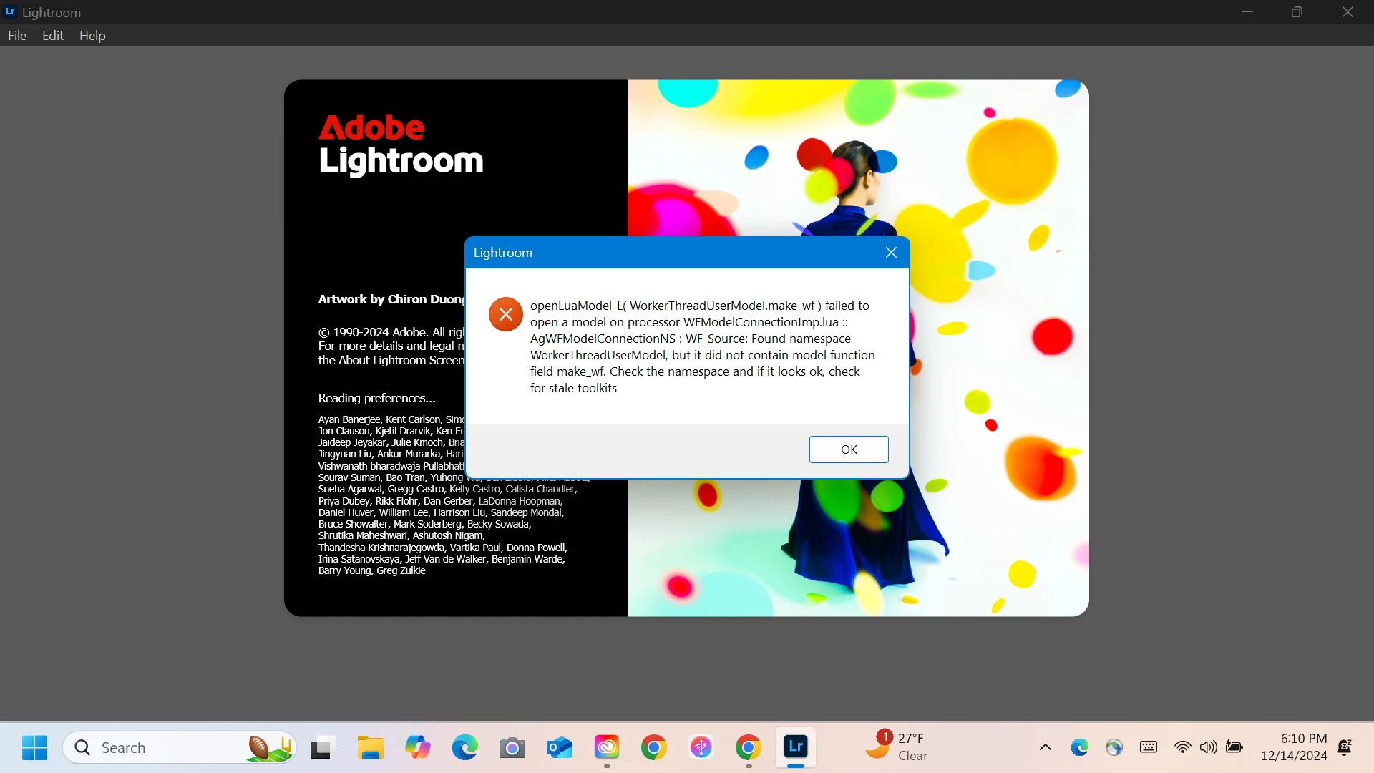1374x773 pixels.
Task: Click the red error icon in the dialog
Action: (505, 314)
